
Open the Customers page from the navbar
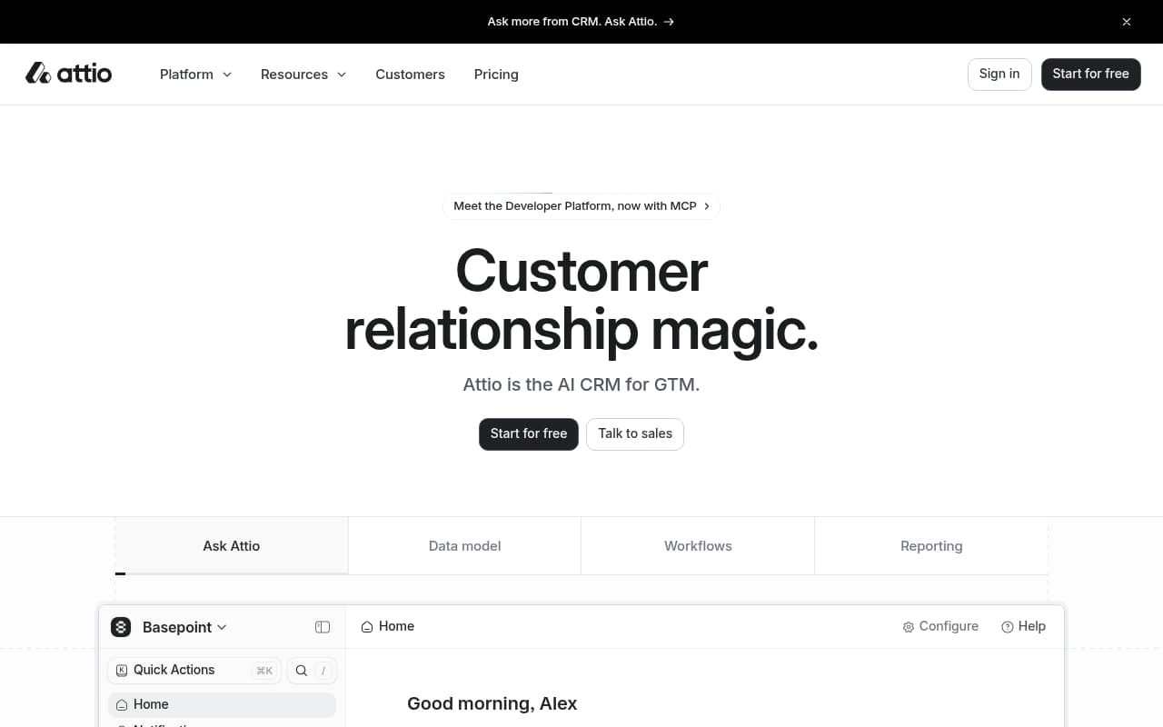tap(410, 74)
